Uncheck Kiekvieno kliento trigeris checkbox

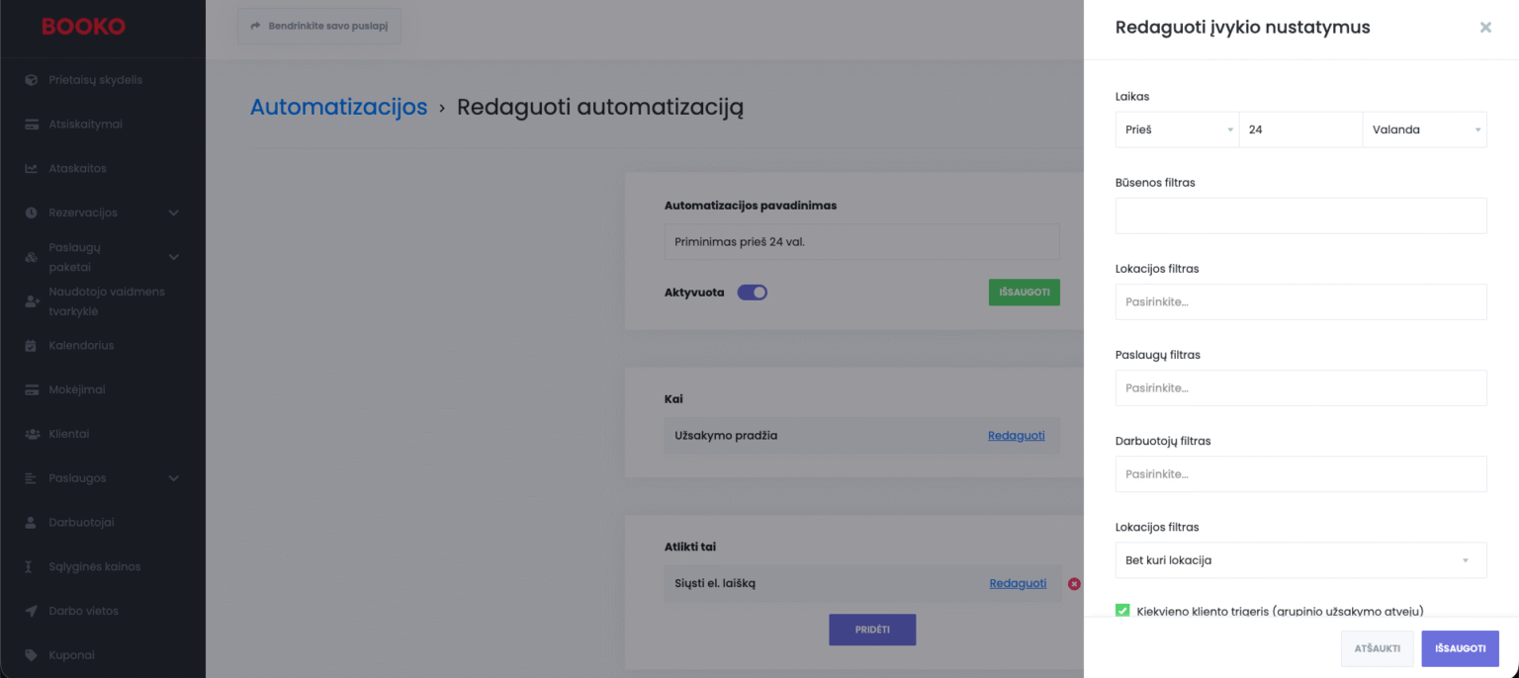coord(1122,611)
